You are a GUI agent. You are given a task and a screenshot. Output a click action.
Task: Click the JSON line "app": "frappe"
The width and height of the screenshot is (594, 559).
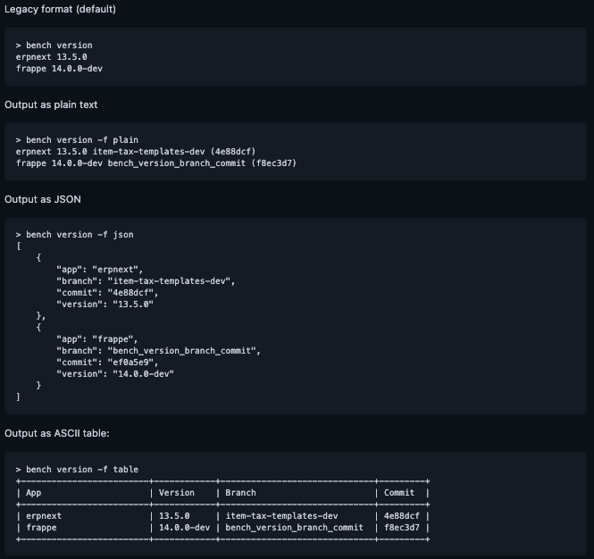pyautogui.click(x=97, y=339)
